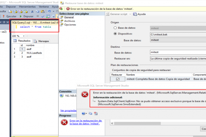
Task: Click the Paste clipboard icon
Action: 43,12
